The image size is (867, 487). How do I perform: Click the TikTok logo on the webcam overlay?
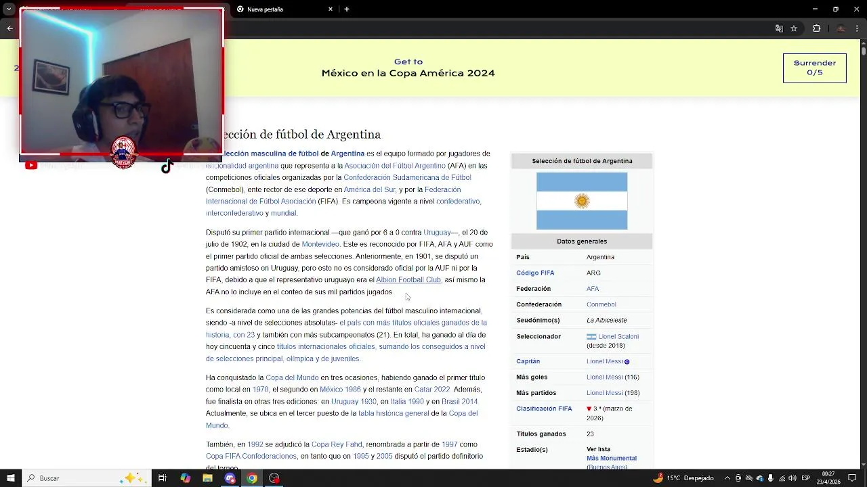point(167,166)
